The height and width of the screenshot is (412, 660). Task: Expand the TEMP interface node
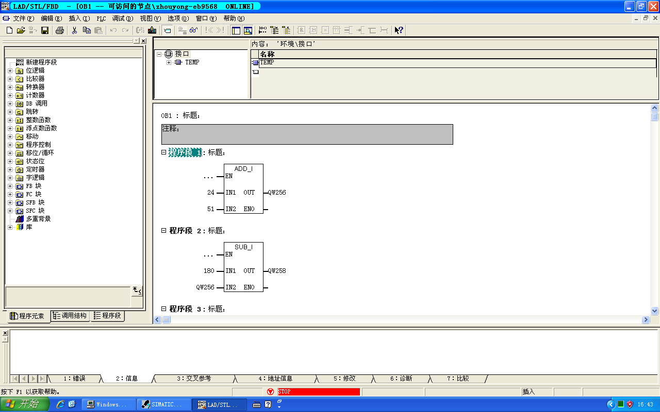169,62
